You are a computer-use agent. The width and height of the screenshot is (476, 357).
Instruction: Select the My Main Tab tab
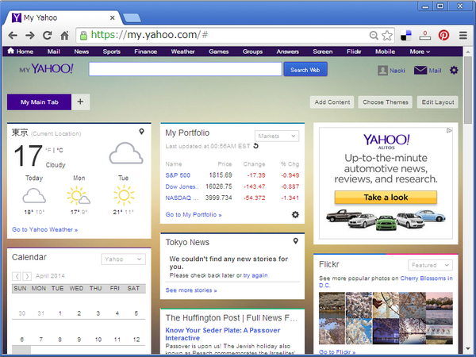pos(39,102)
